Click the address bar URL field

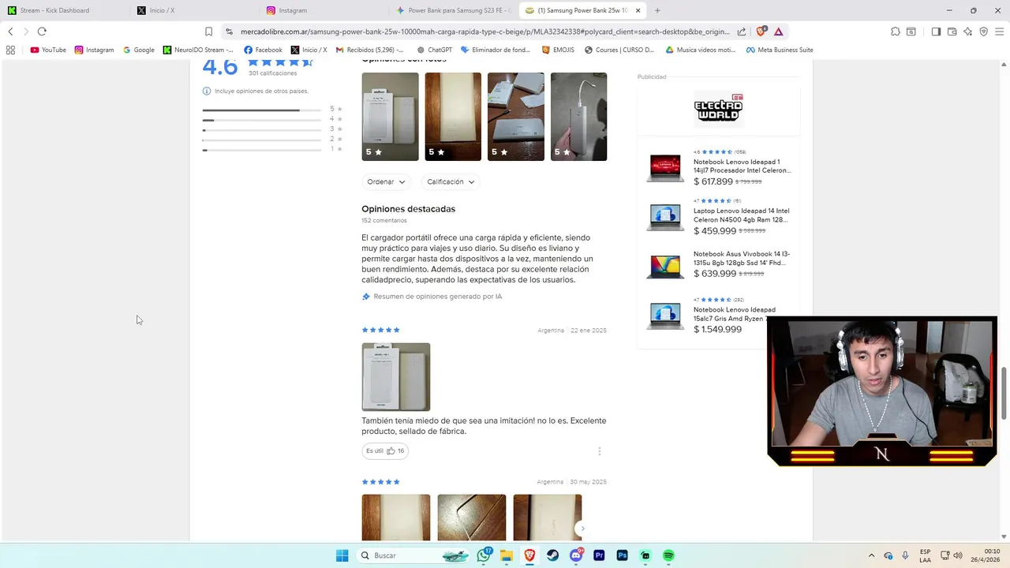point(484,32)
